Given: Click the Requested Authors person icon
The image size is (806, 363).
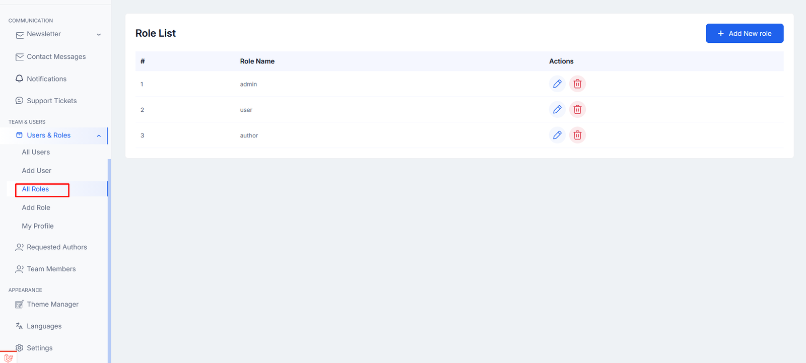Looking at the screenshot, I should tap(20, 247).
